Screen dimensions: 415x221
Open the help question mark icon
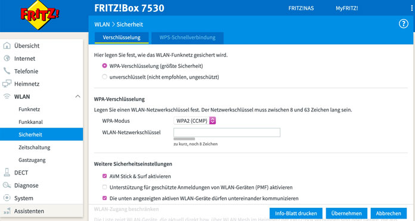tap(403, 24)
